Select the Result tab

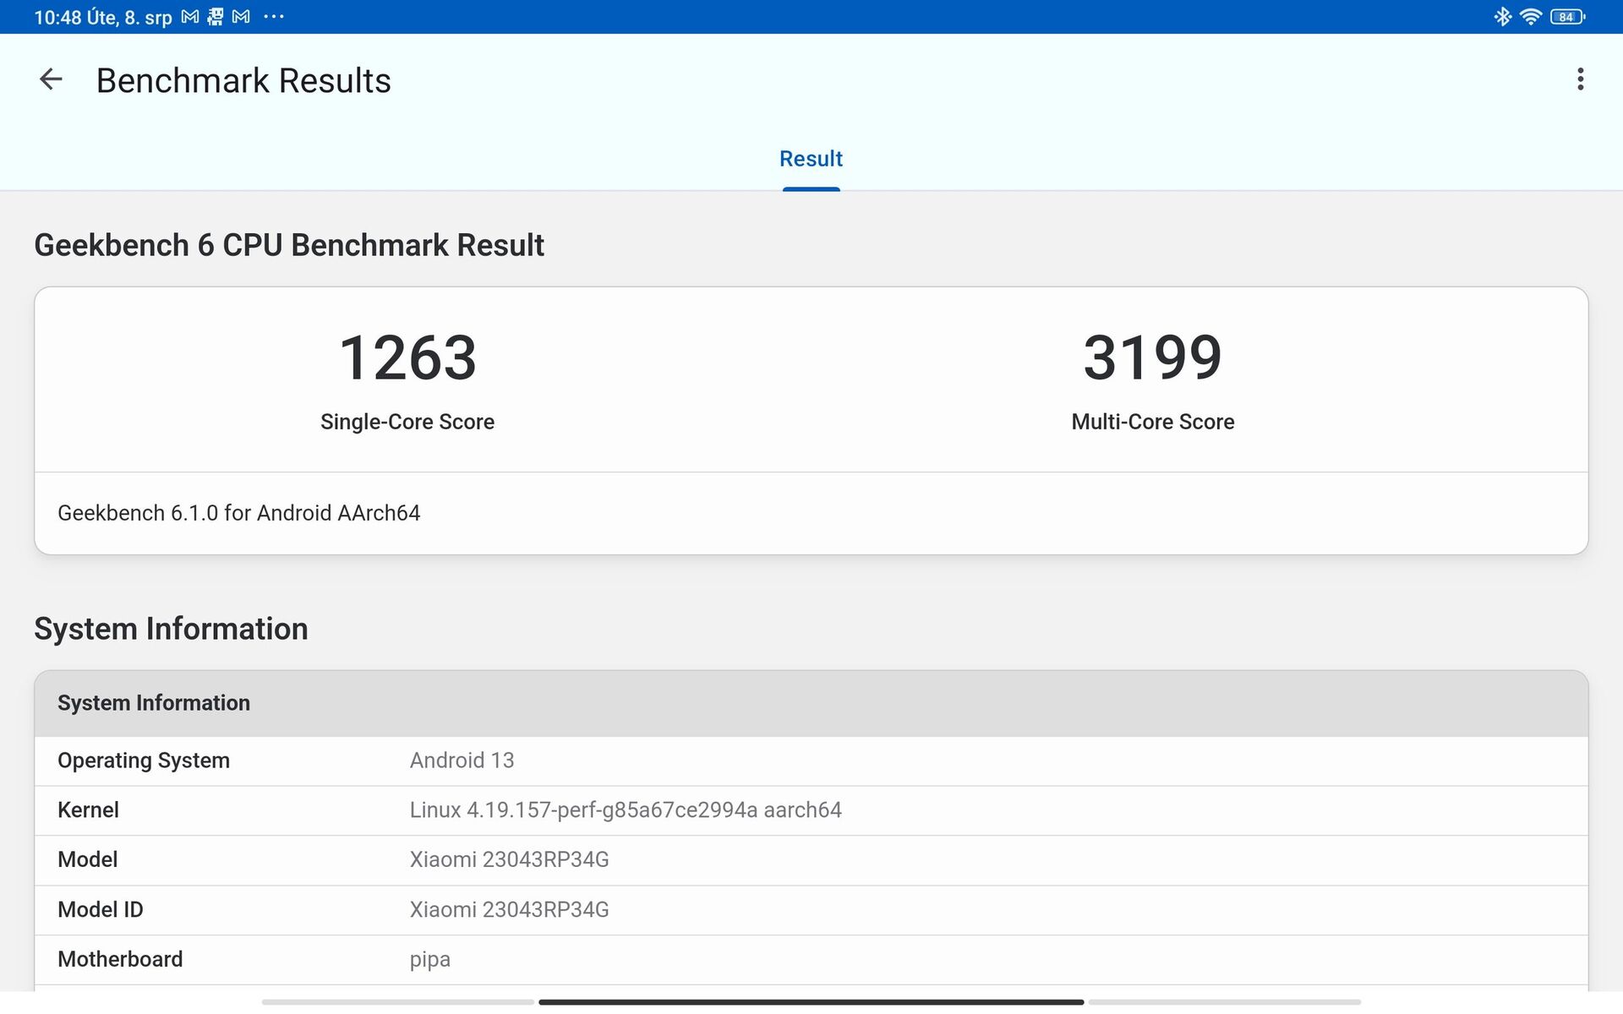click(x=811, y=159)
